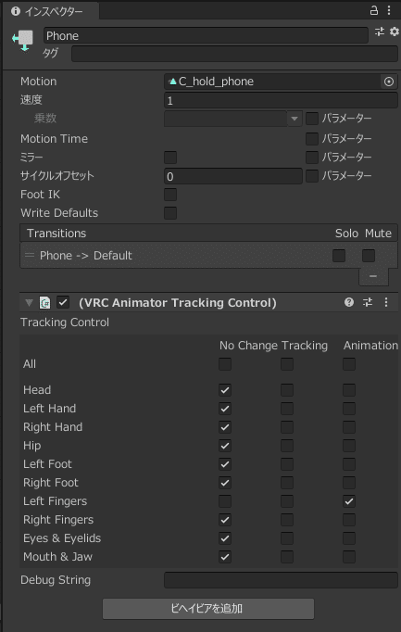Toggle the Inspector lock icon

coord(373,10)
